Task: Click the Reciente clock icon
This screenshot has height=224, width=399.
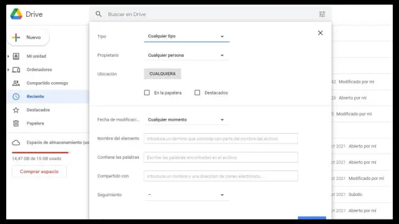Action: pos(16,96)
